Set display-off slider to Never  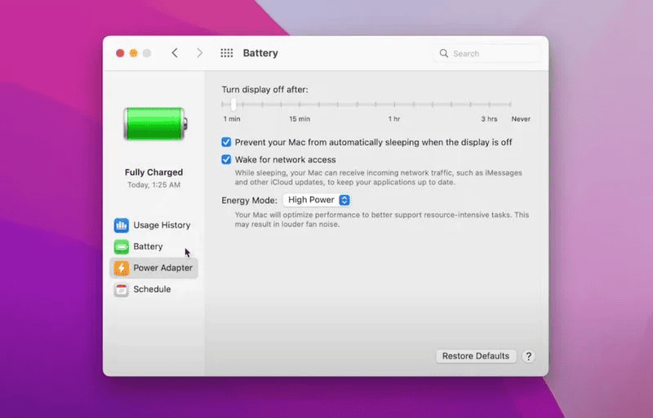[x=511, y=104]
